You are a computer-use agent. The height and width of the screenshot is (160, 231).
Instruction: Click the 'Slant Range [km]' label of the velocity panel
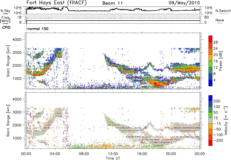pyautogui.click(x=8, y=120)
